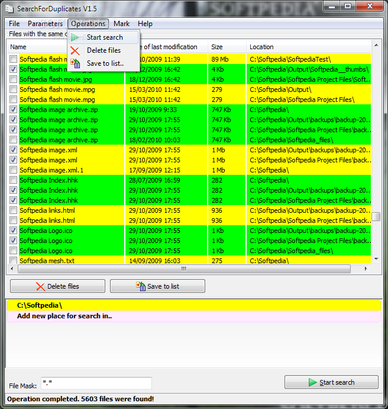Uncheck image.xml in Output backups folder
Screen dimensions: 388x409
(13, 150)
